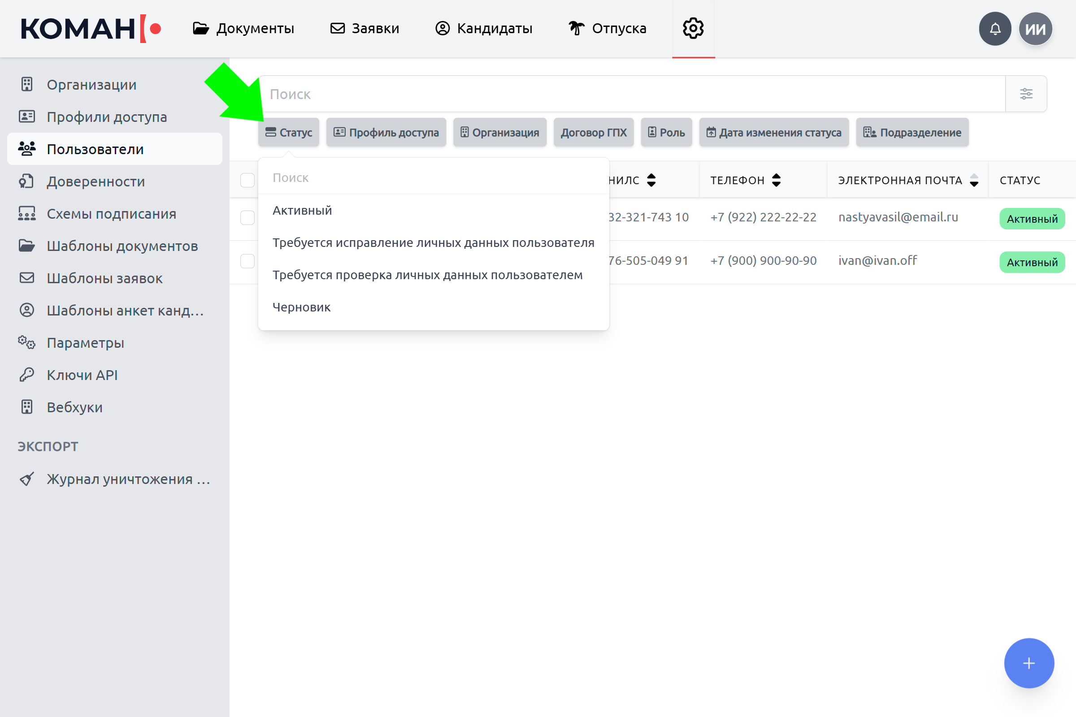
Task: Open the user avatar ИИ menu
Action: [1035, 29]
